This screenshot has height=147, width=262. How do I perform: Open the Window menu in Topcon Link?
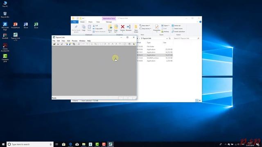[x=82, y=41]
